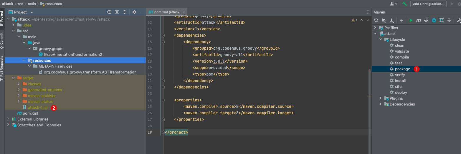Open Project view dropdown
The width and height of the screenshot is (461, 154).
(32, 12)
